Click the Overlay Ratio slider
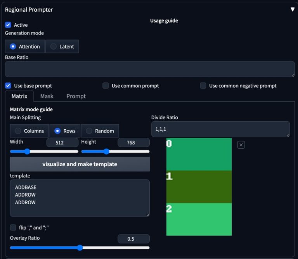 tap(80, 248)
